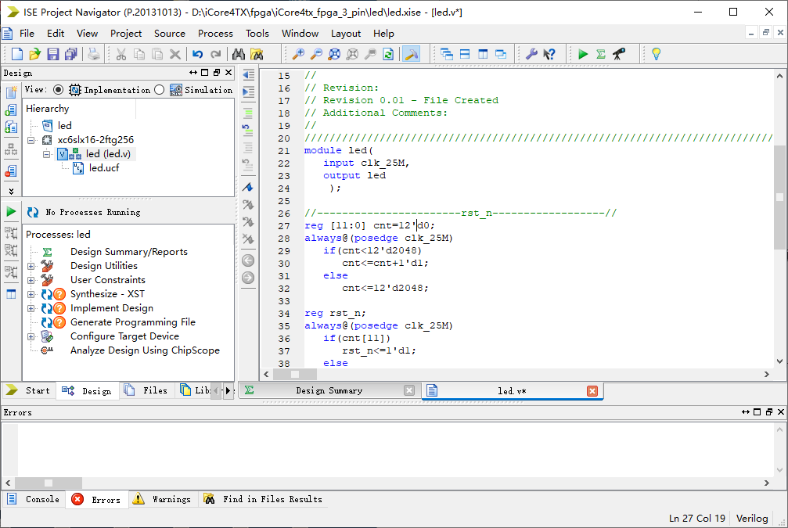Click the telescope icon in toolbar
This screenshot has width=788, height=528.
(618, 54)
